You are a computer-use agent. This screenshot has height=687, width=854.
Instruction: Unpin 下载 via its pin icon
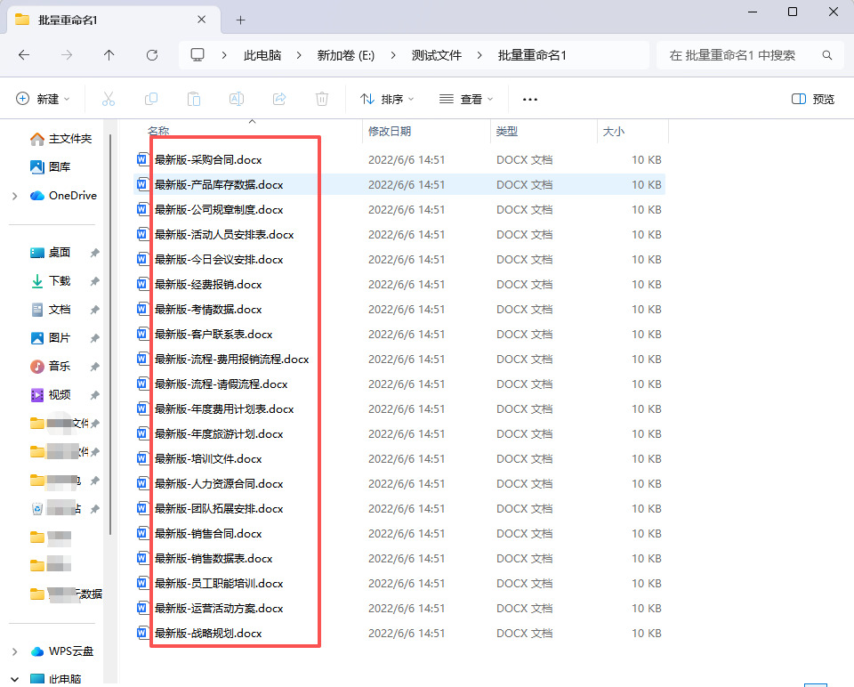click(95, 281)
